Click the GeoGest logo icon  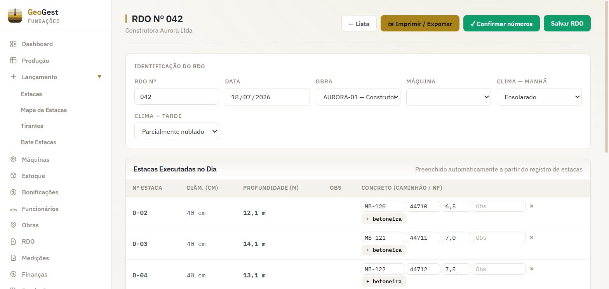(x=15, y=16)
